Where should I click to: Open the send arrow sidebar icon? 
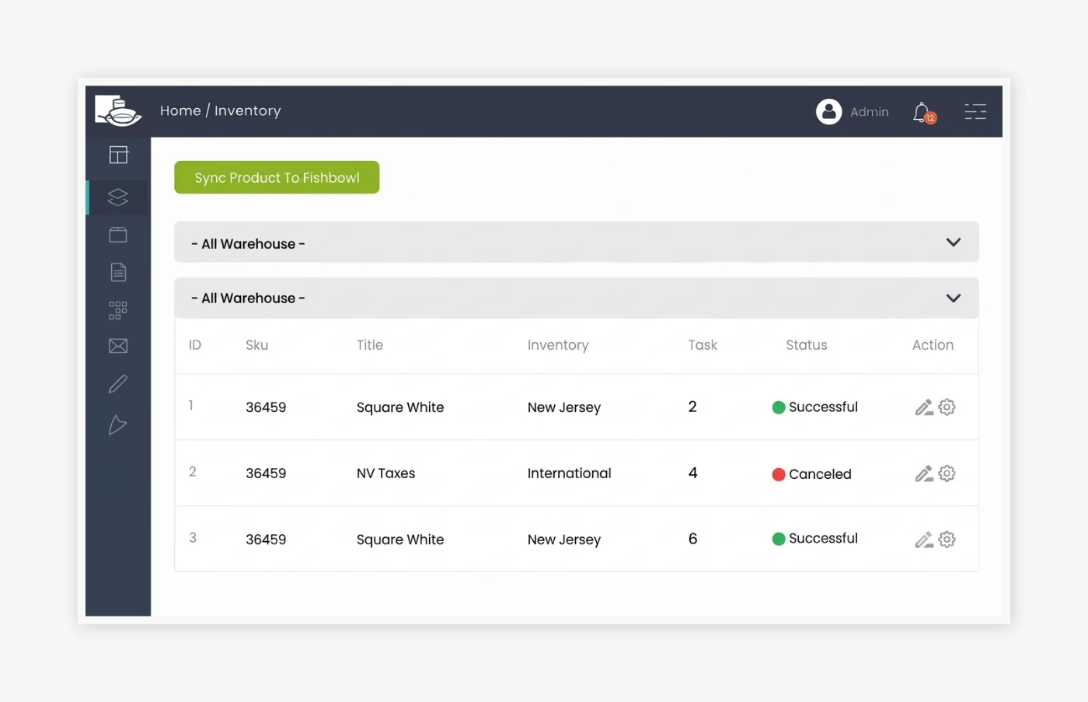coord(118,424)
